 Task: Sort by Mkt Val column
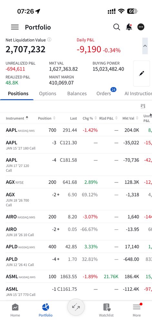click(130, 118)
